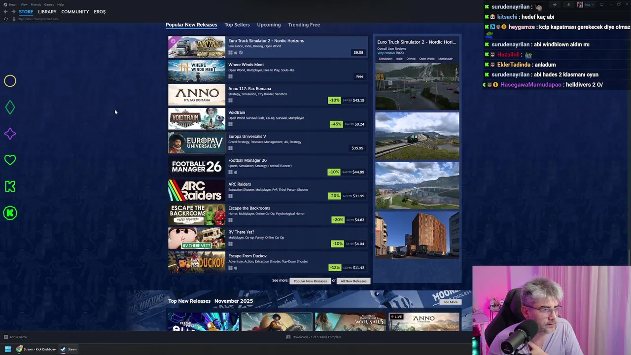Open the Windows Start menu
631x355 pixels.
click(x=7, y=349)
